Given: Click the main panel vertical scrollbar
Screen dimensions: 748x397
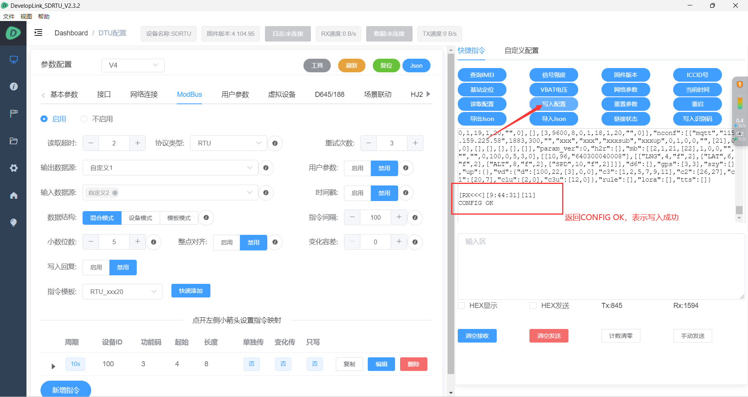Looking at the screenshot, I should click(451, 214).
